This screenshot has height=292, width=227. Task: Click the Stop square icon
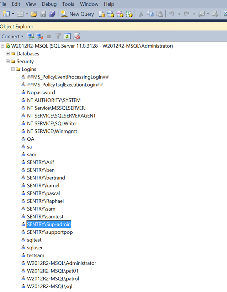click(49, 36)
